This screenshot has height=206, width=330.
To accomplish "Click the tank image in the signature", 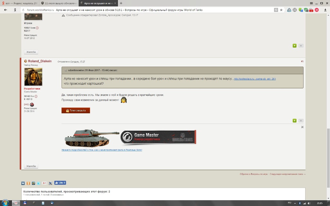I will [x=92, y=138].
